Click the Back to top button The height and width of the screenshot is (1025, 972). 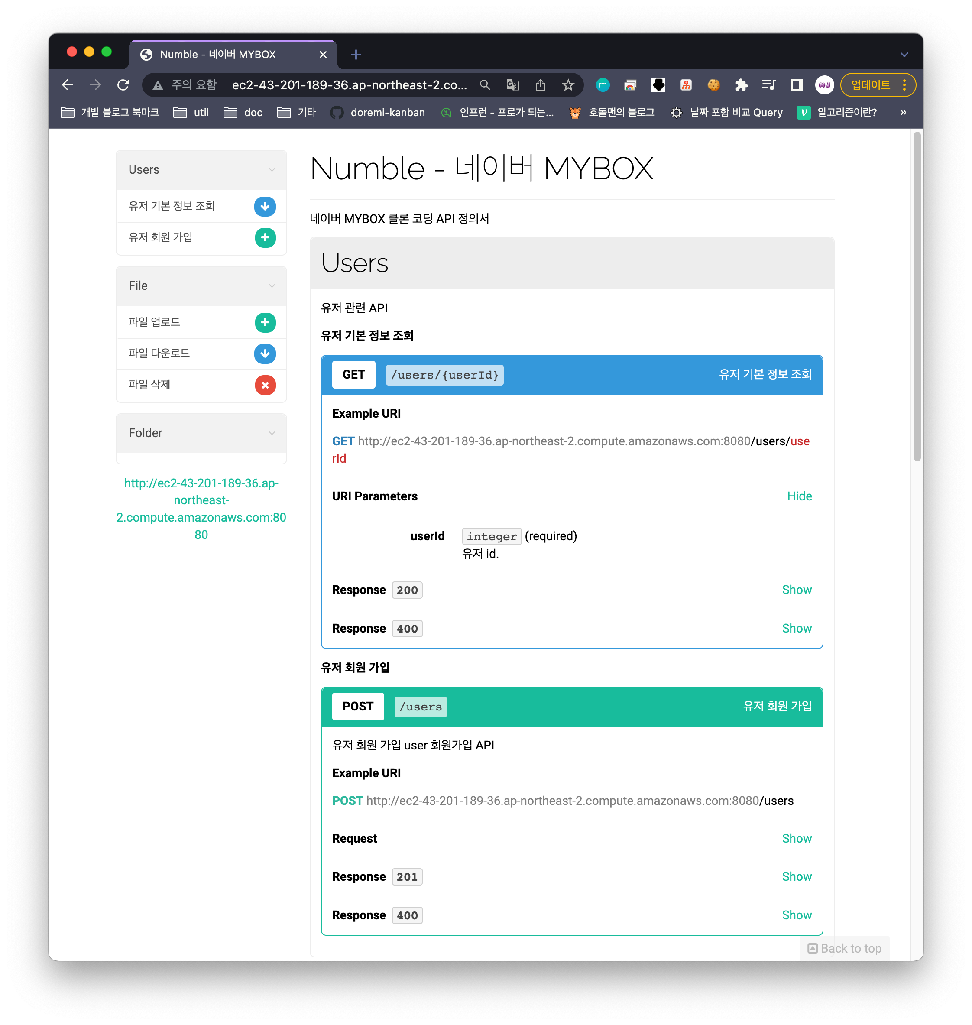(845, 948)
